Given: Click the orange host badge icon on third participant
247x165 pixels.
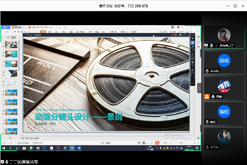Looking at the screenshot, I should [x=207, y=97].
